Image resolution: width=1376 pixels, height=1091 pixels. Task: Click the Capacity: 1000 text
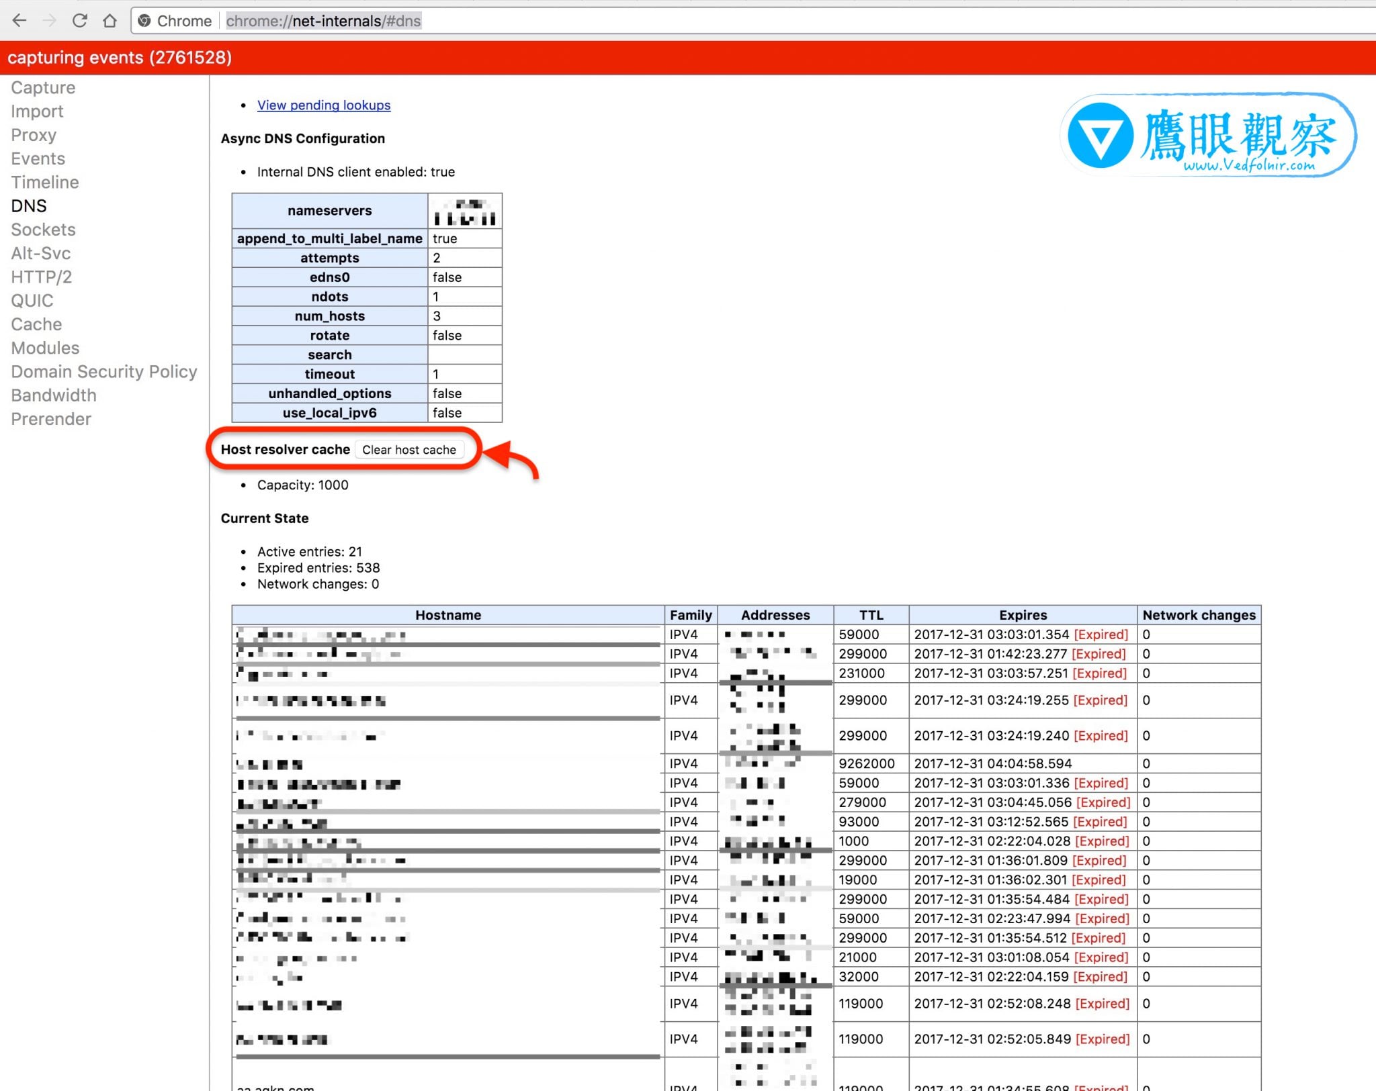pyautogui.click(x=303, y=485)
